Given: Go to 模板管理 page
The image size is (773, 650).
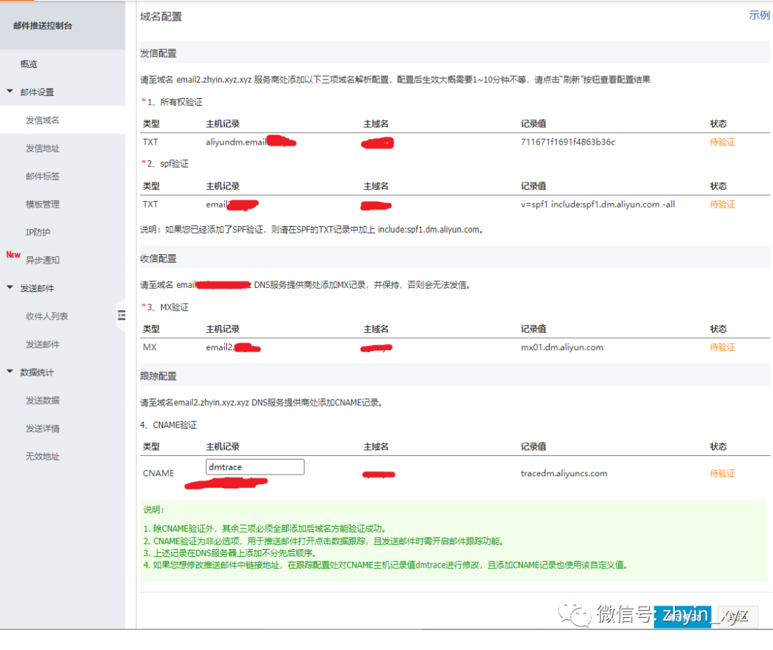Looking at the screenshot, I should 42,205.
